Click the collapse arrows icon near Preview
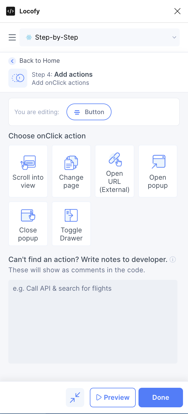The width and height of the screenshot is (188, 414). tap(75, 397)
